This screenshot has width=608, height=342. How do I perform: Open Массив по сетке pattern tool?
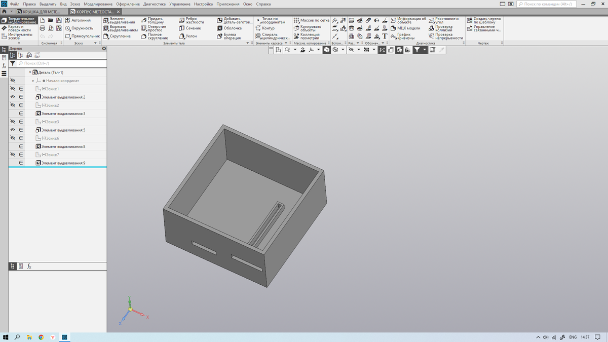coord(312,20)
